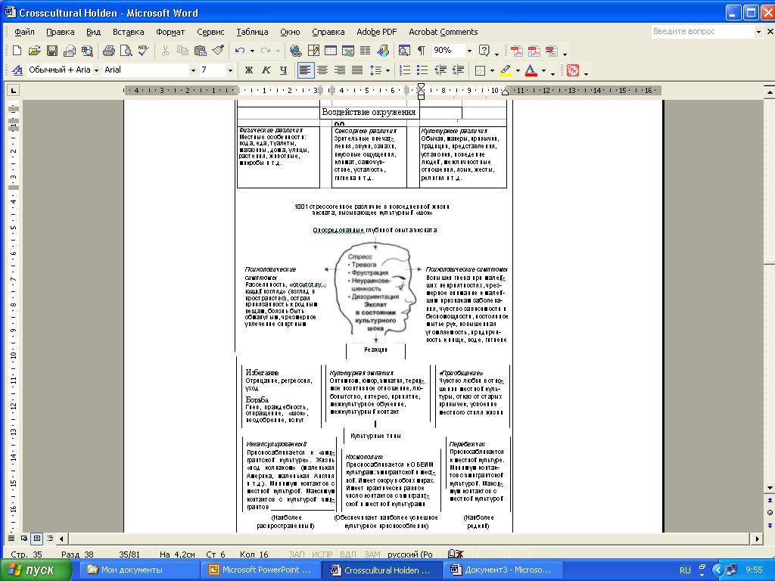Insert an Excel worksheet
The image size is (775, 581).
(x=348, y=51)
